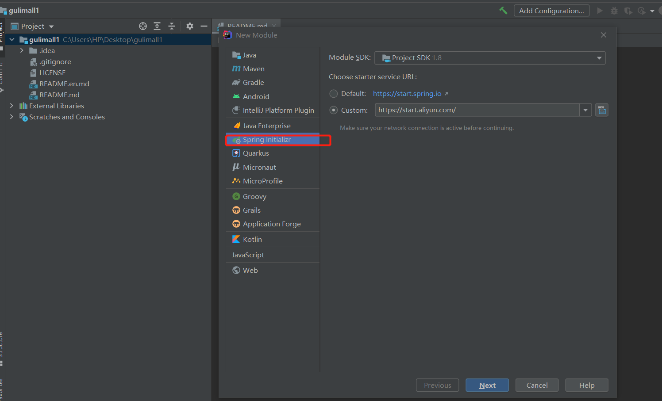Click the Profiler icon in the main toolbar
This screenshot has width=662, height=401.
pyautogui.click(x=642, y=11)
